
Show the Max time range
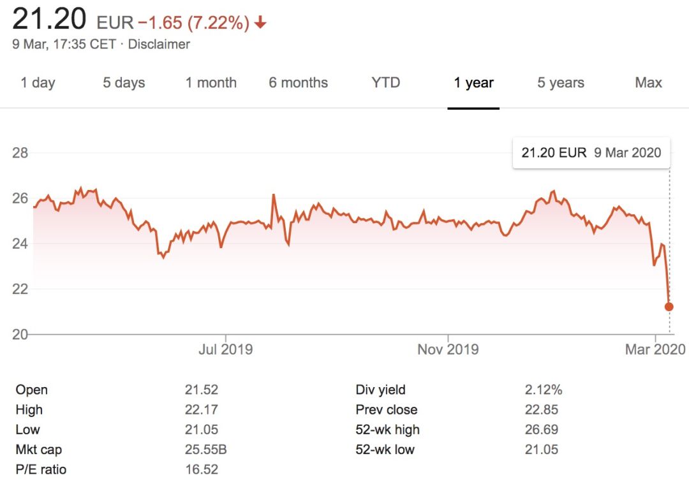(648, 83)
